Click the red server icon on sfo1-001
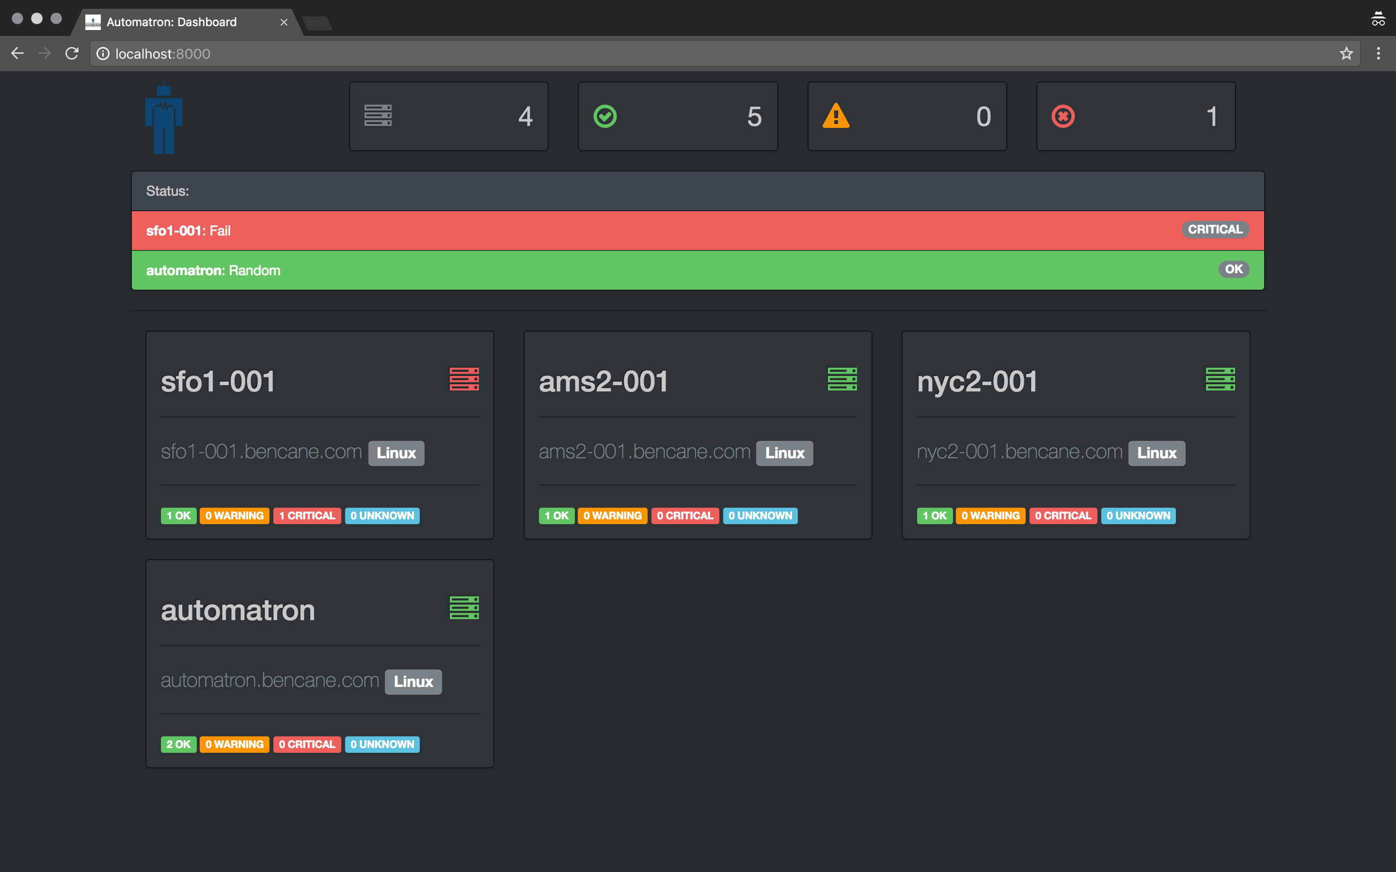 pyautogui.click(x=464, y=379)
